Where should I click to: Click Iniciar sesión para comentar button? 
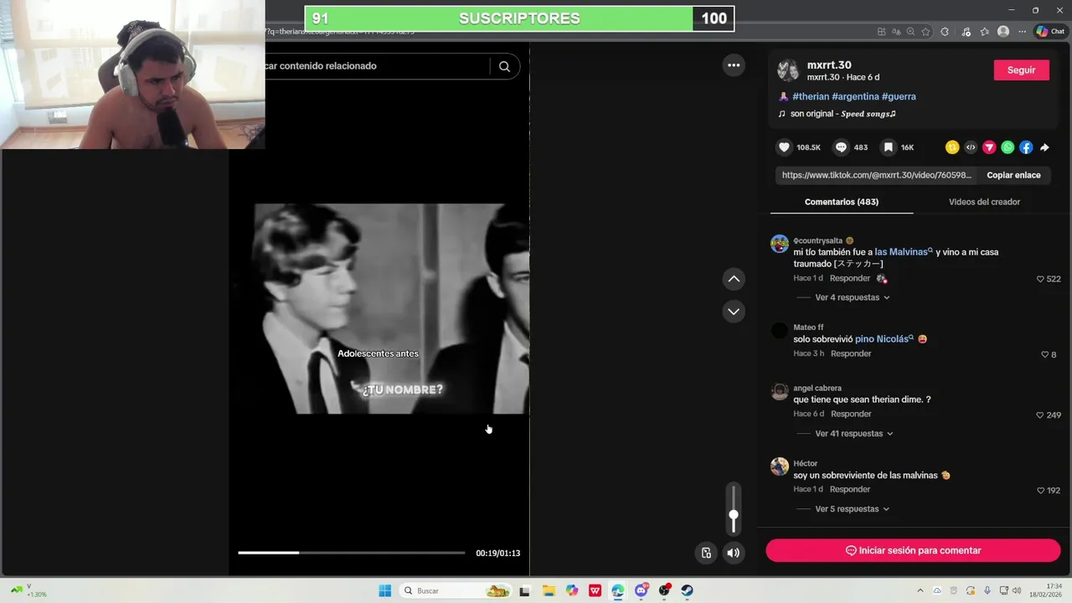[913, 550]
